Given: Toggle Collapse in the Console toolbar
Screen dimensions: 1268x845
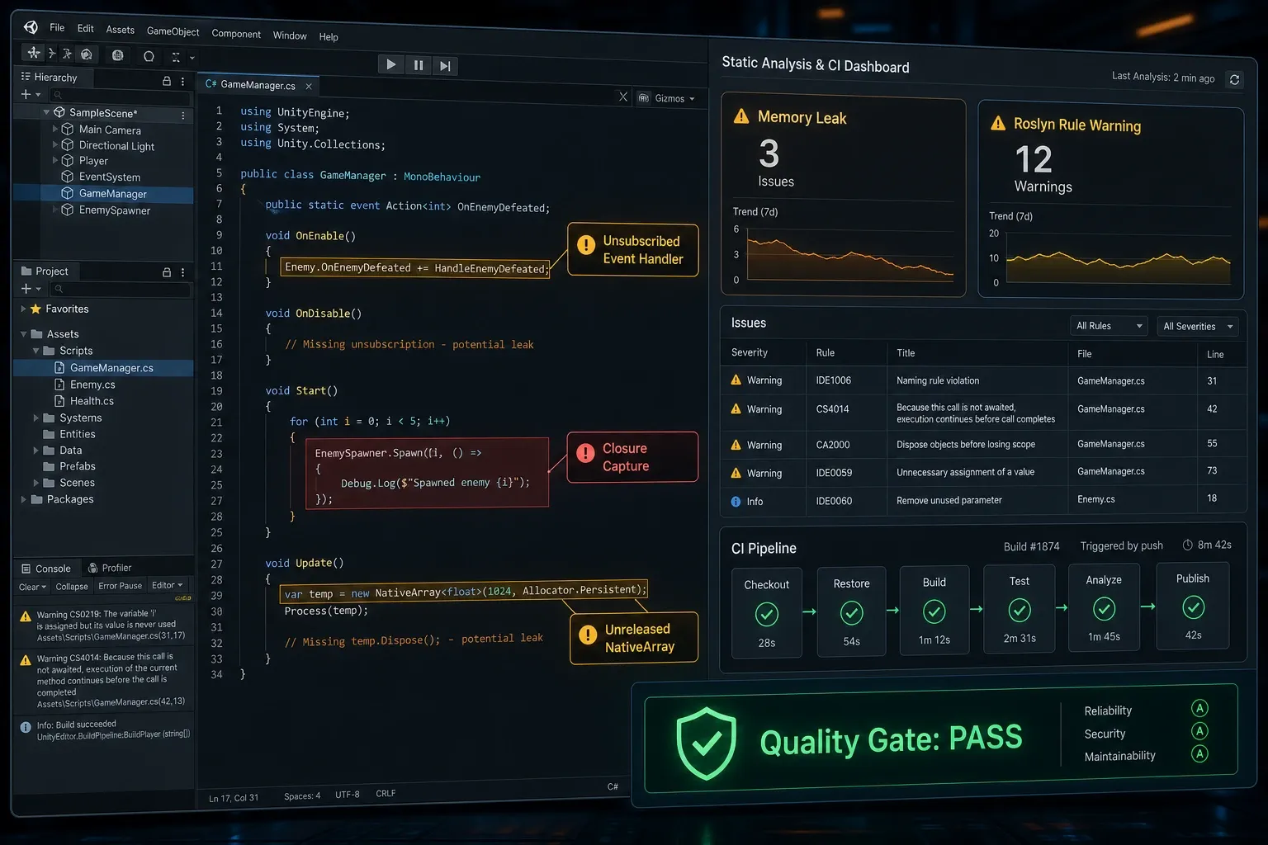Looking at the screenshot, I should tap(72, 587).
